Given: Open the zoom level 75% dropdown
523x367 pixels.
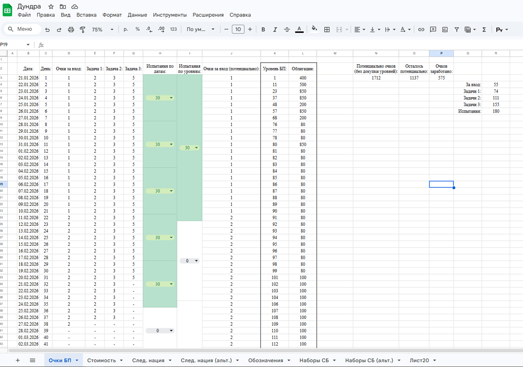Looking at the screenshot, I should point(100,30).
